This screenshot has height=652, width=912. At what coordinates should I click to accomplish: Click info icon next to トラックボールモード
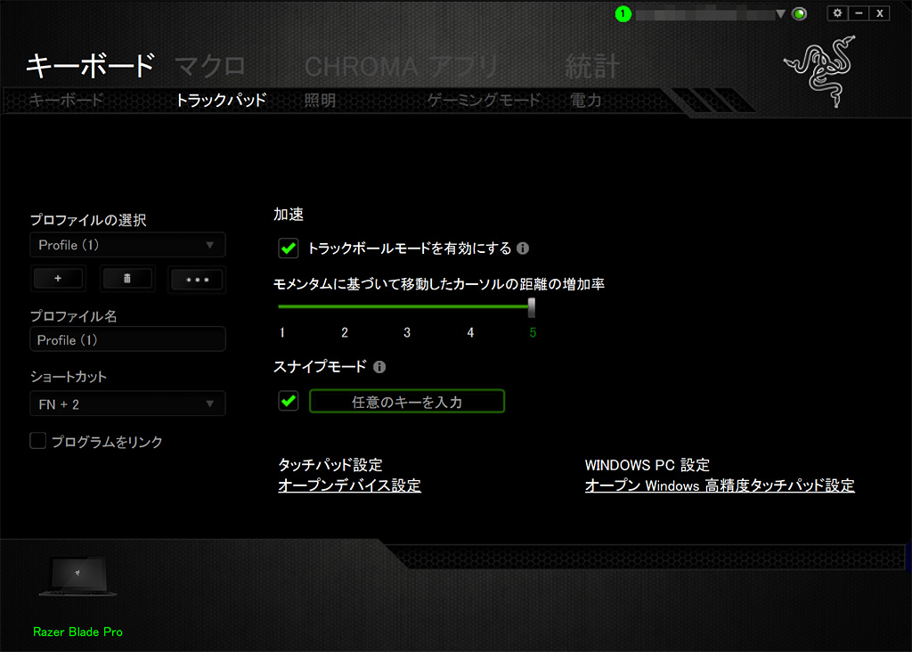coord(524,249)
